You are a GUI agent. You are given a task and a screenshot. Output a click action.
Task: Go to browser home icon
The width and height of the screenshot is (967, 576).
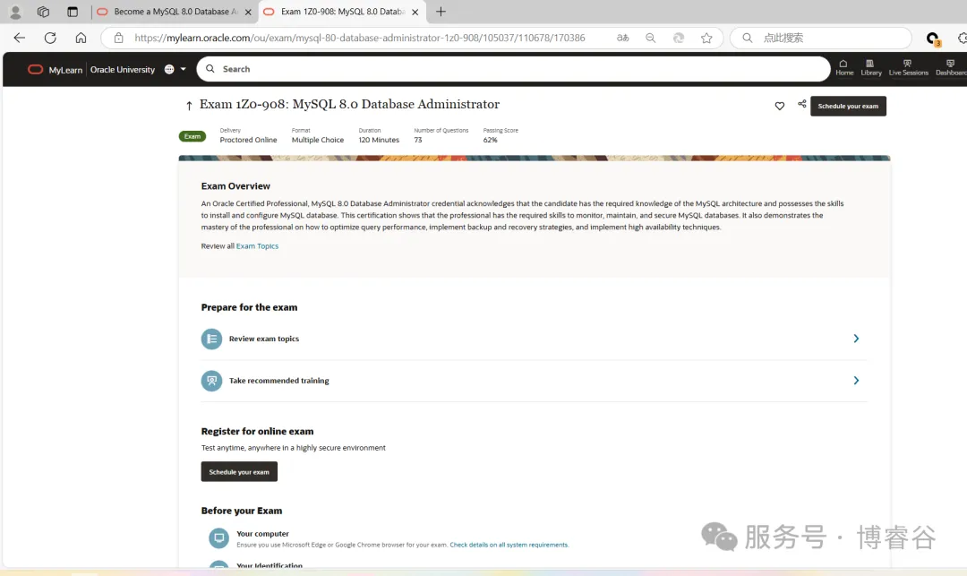pyautogui.click(x=81, y=38)
